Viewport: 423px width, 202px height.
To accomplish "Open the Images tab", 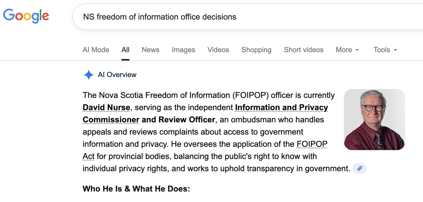I will pyautogui.click(x=183, y=50).
